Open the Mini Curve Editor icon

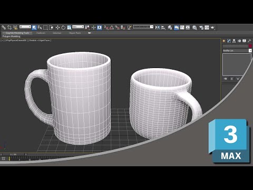(x=3, y=158)
